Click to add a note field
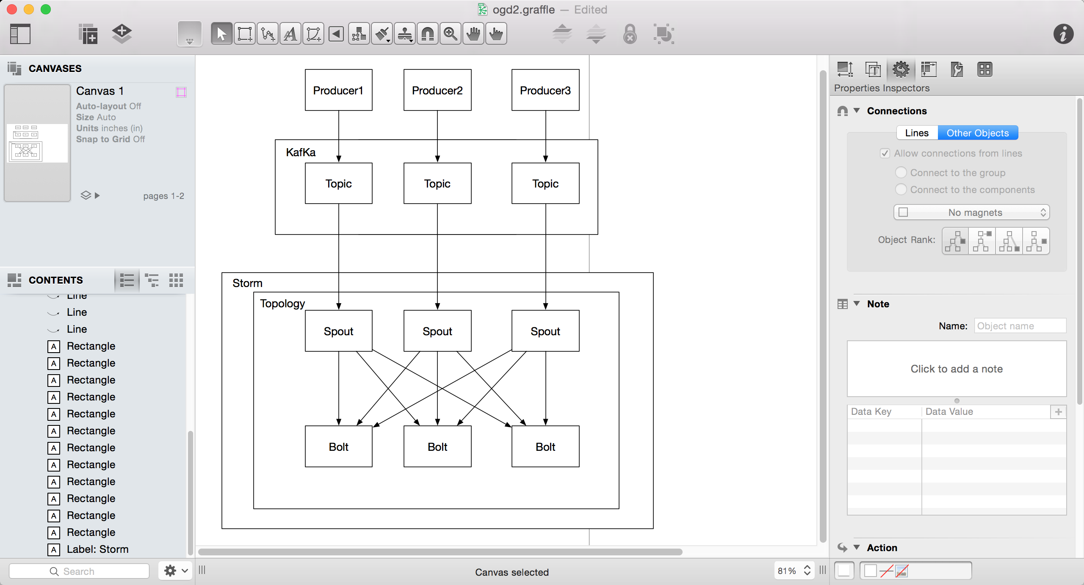Viewport: 1084px width, 585px height. (957, 368)
